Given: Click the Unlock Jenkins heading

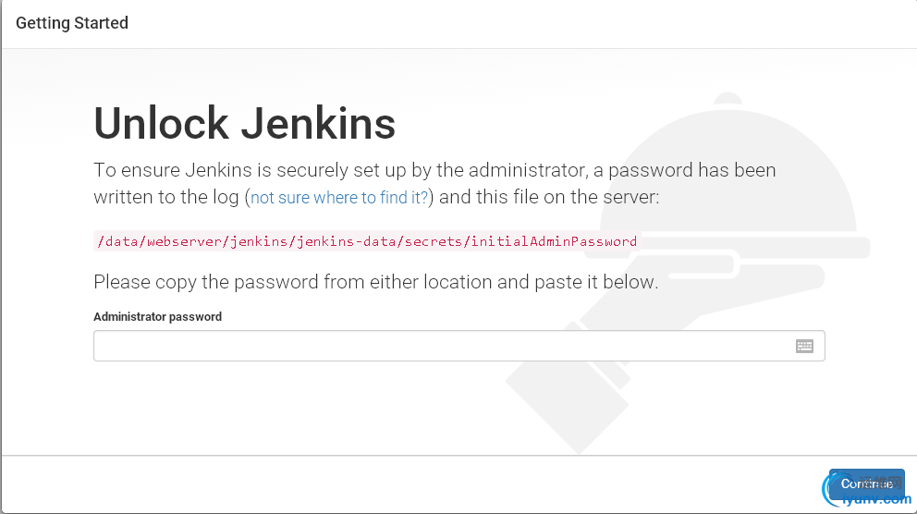Looking at the screenshot, I should (x=244, y=123).
